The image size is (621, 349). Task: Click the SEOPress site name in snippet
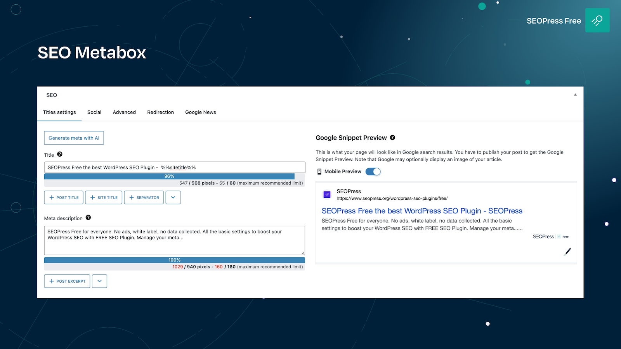(349, 191)
